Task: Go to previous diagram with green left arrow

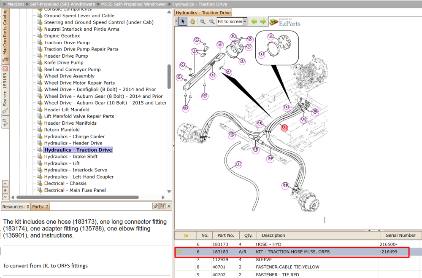Action: [x=254, y=21]
